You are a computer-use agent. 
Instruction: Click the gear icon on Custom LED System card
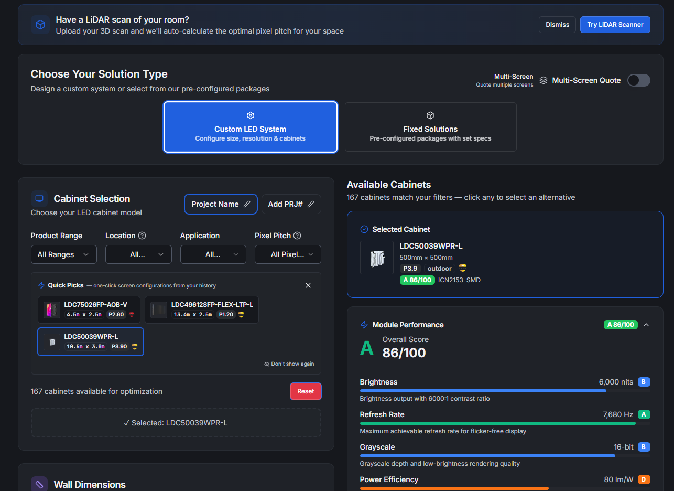pos(250,115)
